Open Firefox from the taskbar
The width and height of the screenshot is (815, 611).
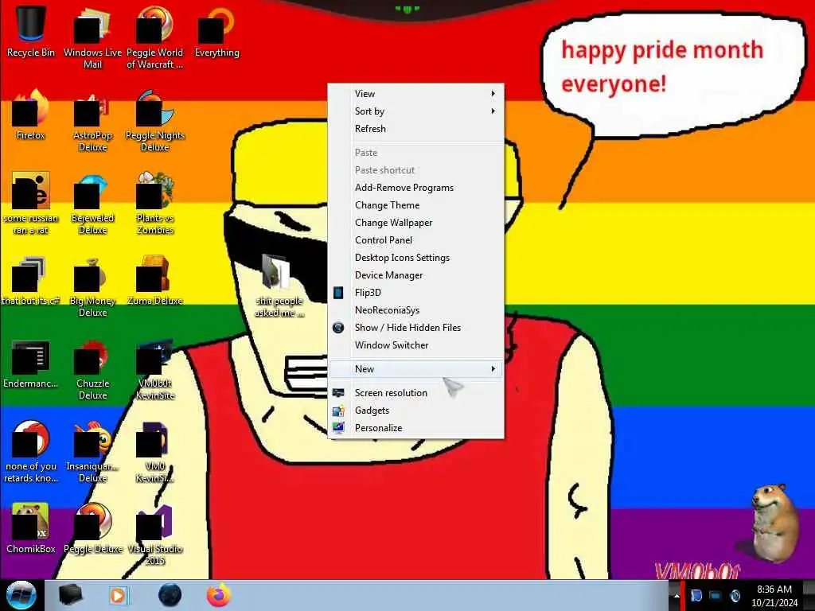point(219,595)
